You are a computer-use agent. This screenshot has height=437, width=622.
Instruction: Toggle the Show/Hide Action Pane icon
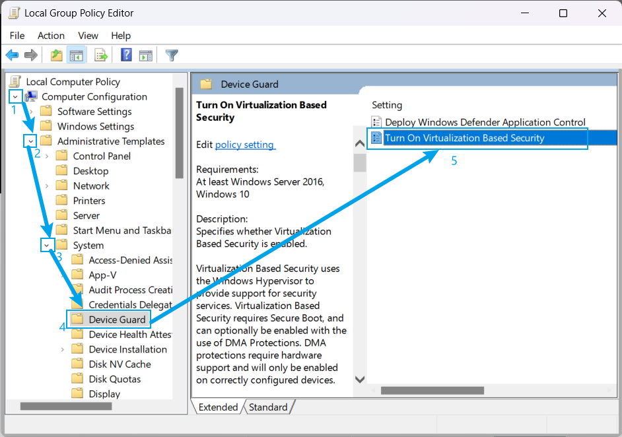click(145, 55)
